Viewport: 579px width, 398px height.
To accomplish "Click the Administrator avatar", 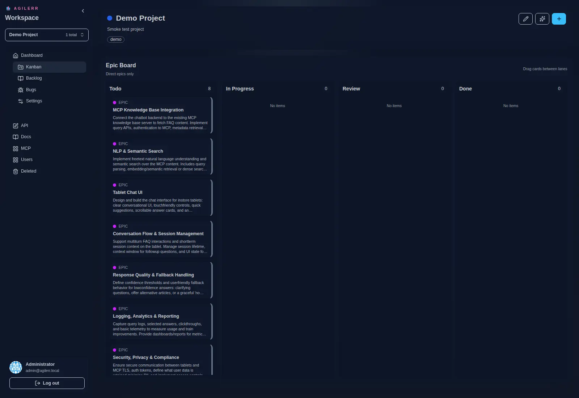I will click(x=16, y=367).
